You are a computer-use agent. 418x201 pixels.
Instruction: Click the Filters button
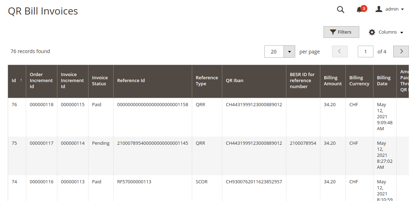pyautogui.click(x=341, y=32)
